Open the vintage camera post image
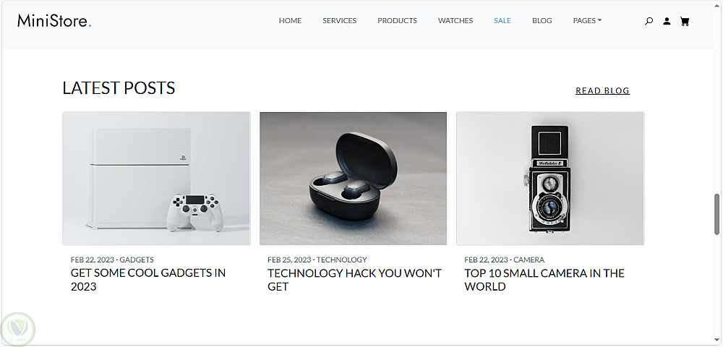This screenshot has width=723, height=347. [x=550, y=179]
